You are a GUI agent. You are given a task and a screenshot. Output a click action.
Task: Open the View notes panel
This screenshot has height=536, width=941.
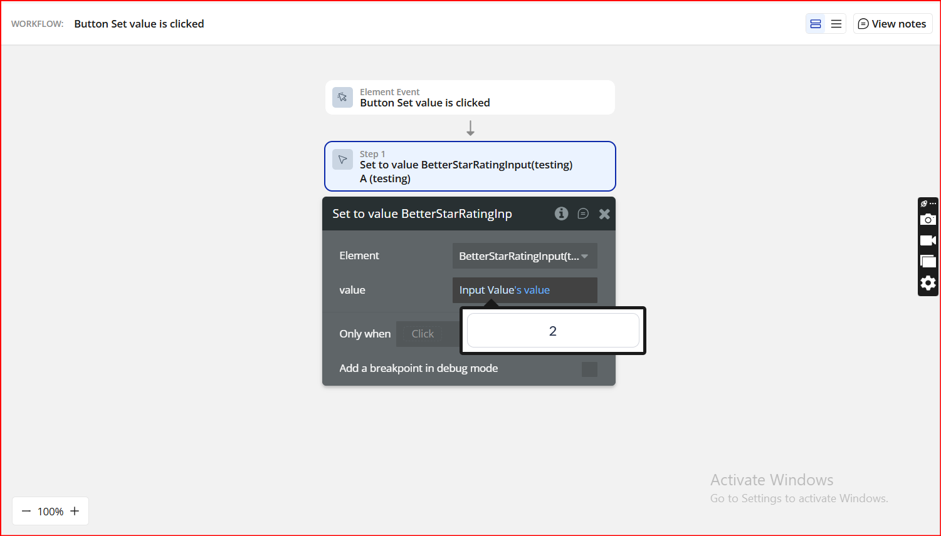pos(893,24)
